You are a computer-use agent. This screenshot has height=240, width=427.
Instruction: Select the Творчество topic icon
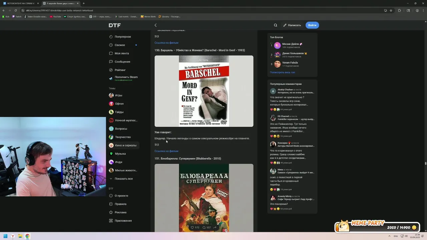[111, 137]
